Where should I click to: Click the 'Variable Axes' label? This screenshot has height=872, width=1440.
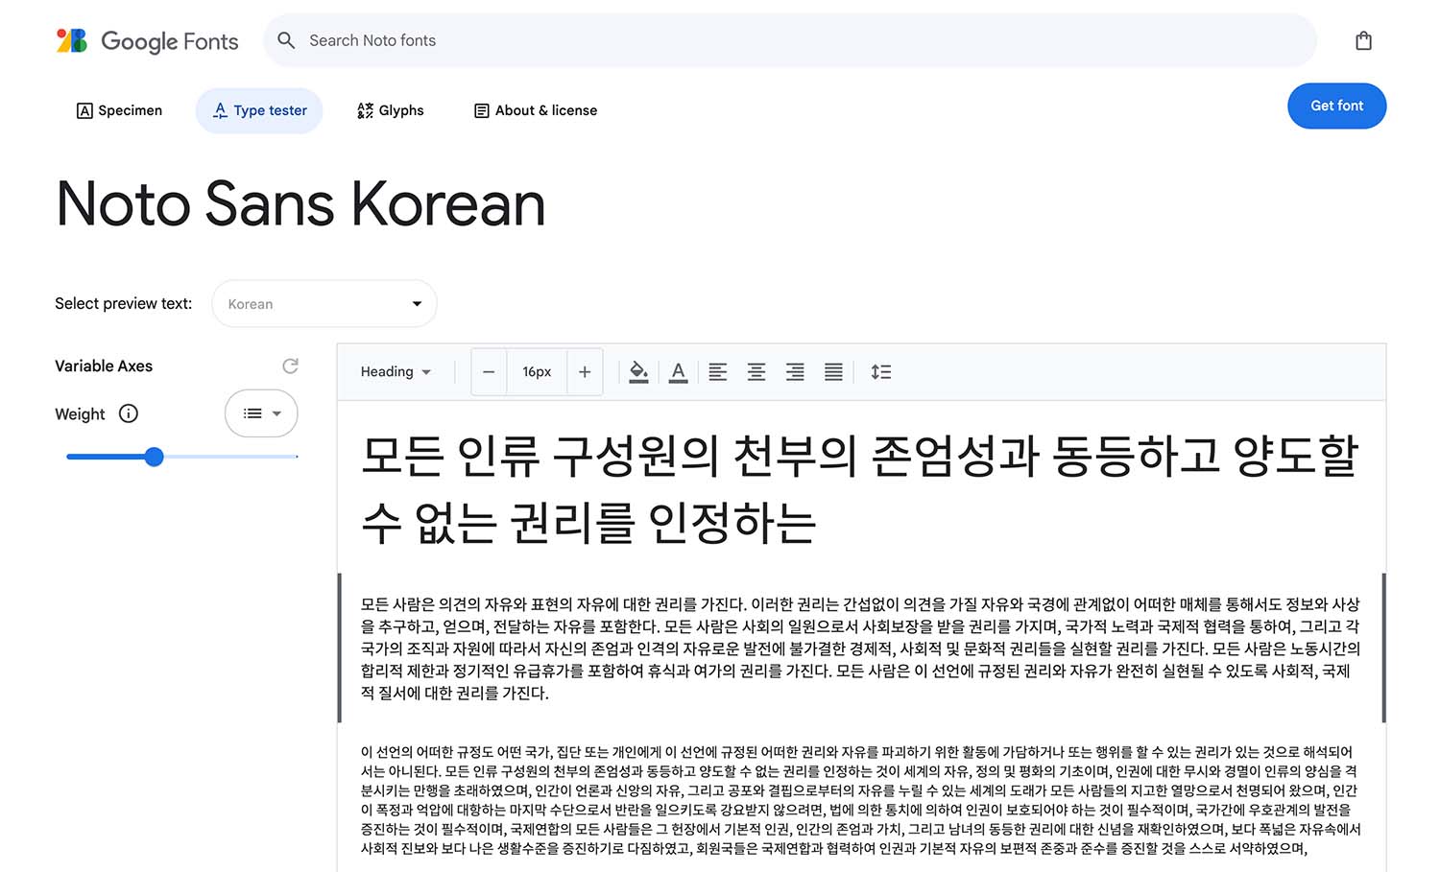point(104,366)
